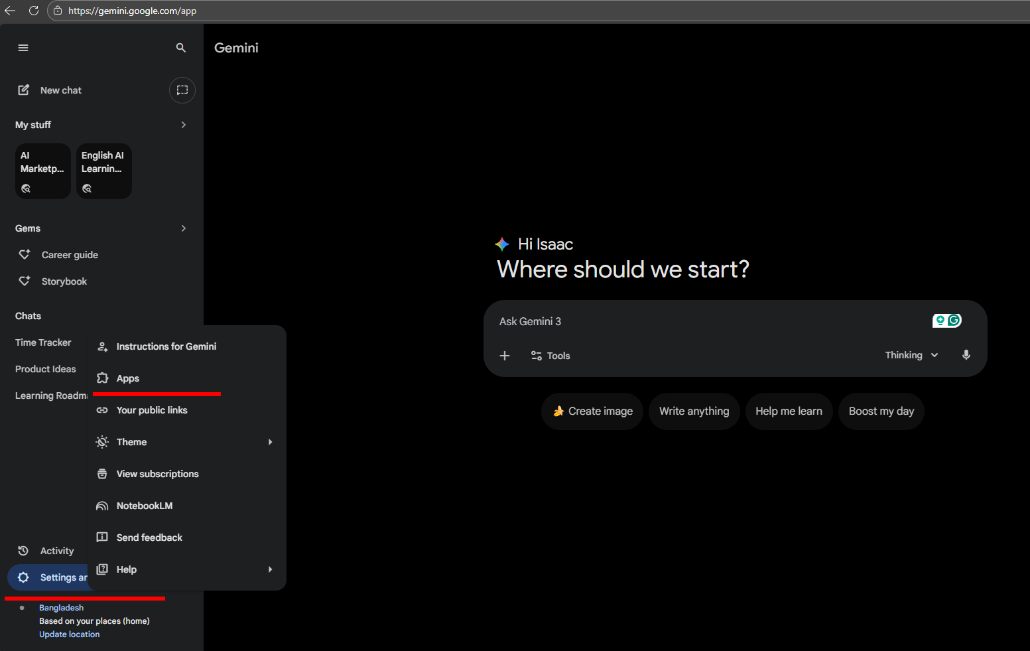The width and height of the screenshot is (1030, 651).
Task: Select View subscriptions menu item
Action: [187, 474]
